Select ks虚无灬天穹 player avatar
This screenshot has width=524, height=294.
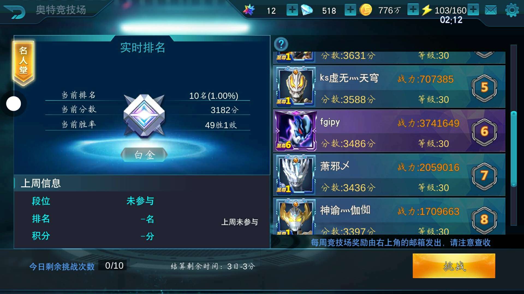tap(295, 87)
